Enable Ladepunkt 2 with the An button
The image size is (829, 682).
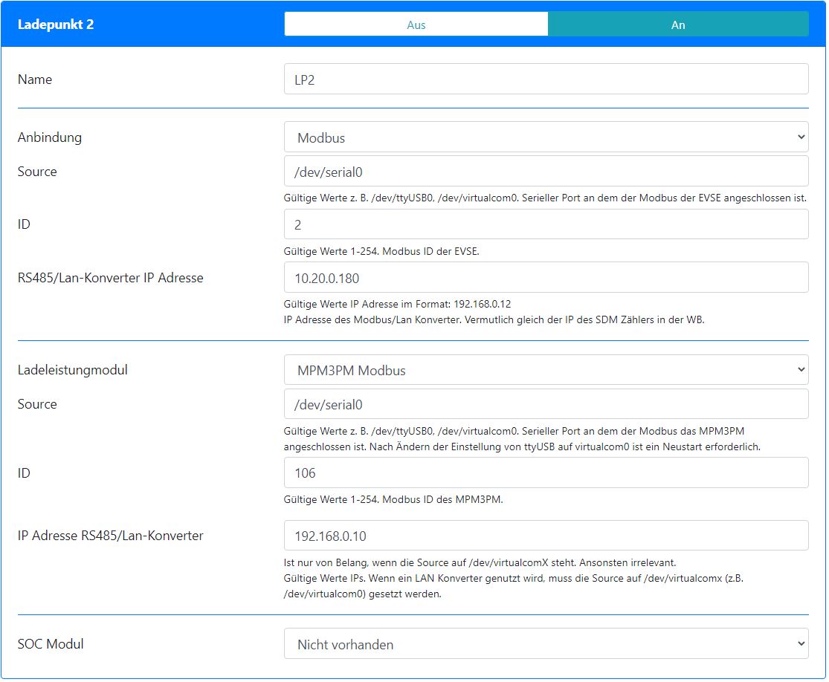677,25
